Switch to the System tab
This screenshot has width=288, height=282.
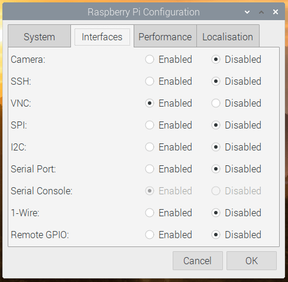pos(39,37)
